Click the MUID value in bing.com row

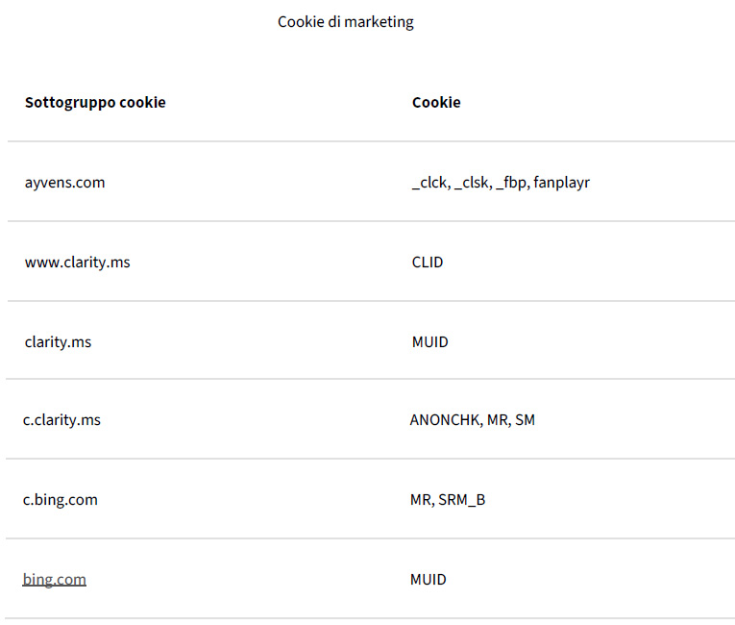click(x=429, y=579)
